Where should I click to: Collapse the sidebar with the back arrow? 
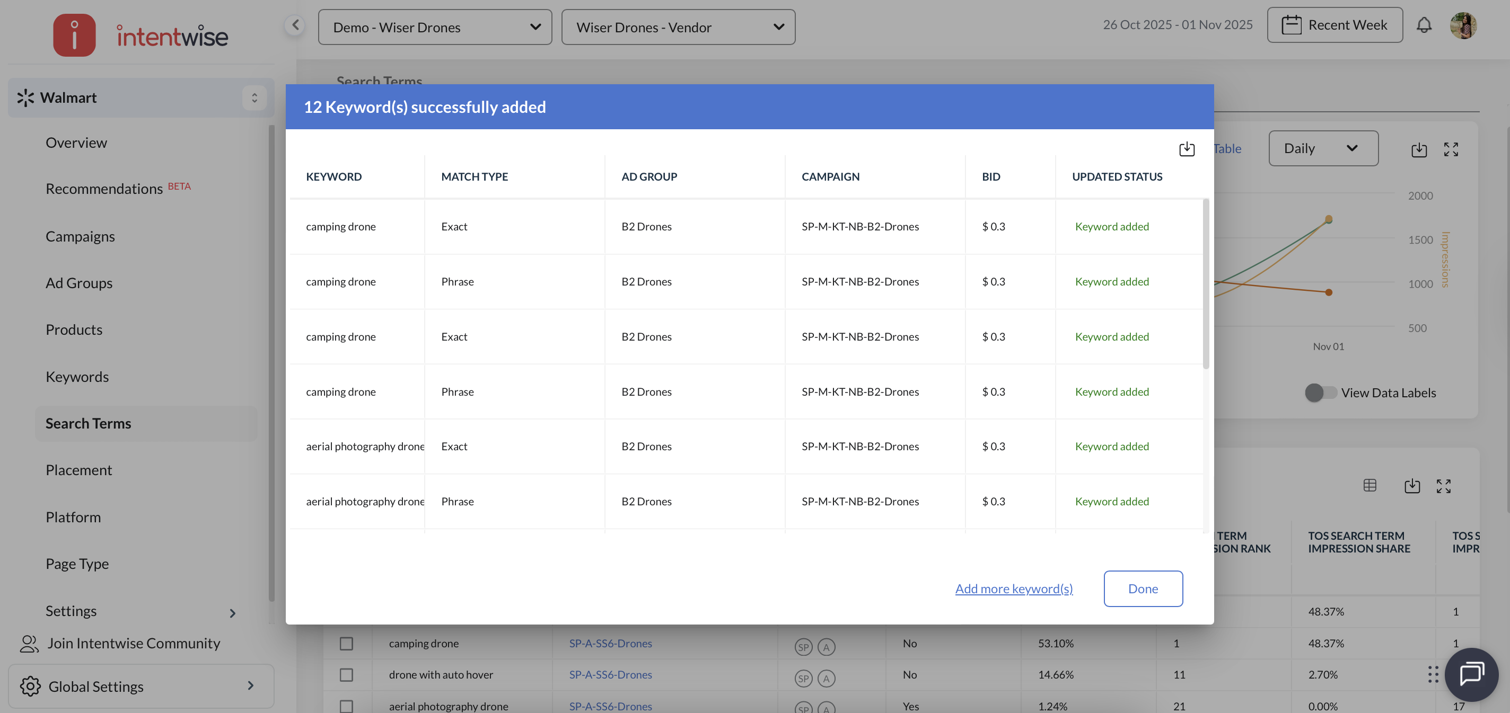click(295, 25)
